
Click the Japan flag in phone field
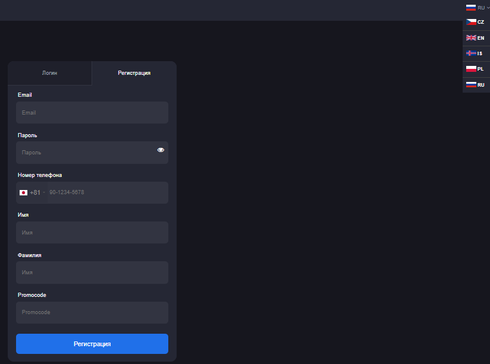click(x=24, y=193)
